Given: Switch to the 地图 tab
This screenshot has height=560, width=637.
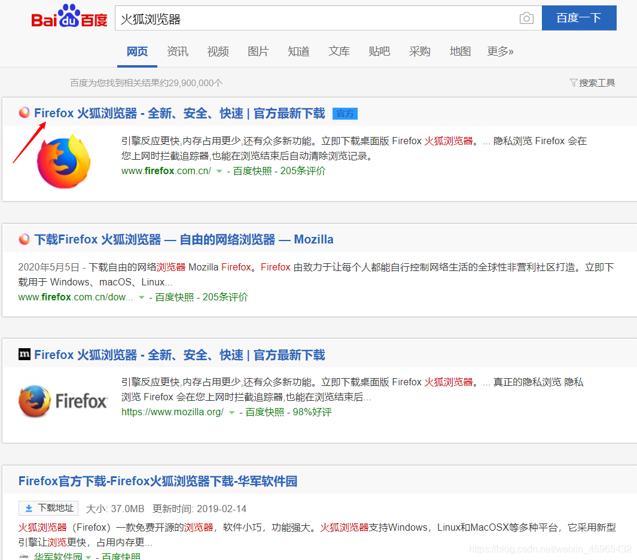Looking at the screenshot, I should (461, 51).
